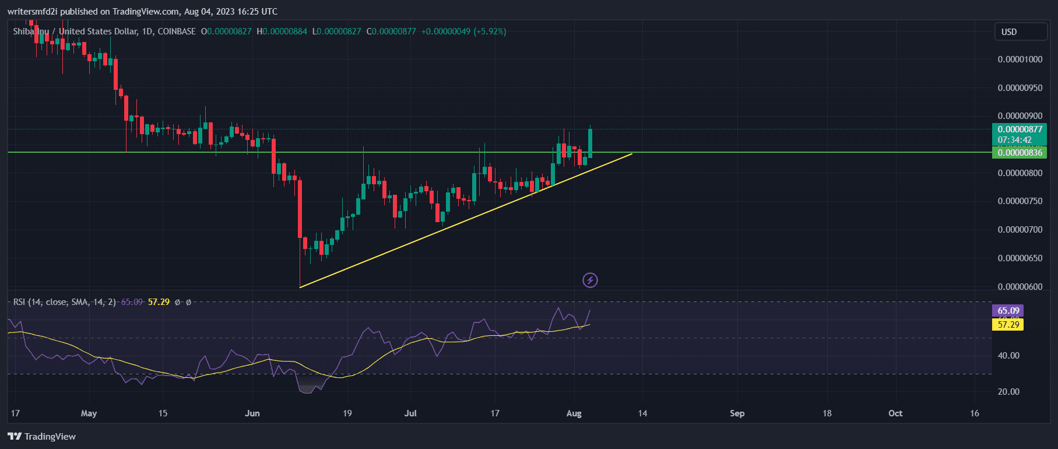
Task: Click the RSI SMA 57.29 yellow label
Action: (1008, 325)
